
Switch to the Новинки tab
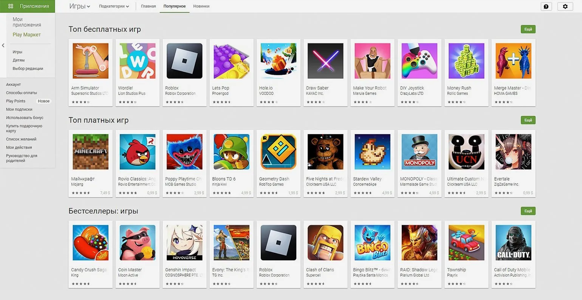pos(201,6)
